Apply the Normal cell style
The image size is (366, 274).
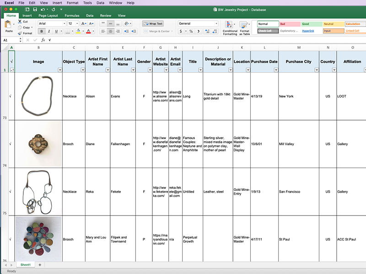click(268, 24)
